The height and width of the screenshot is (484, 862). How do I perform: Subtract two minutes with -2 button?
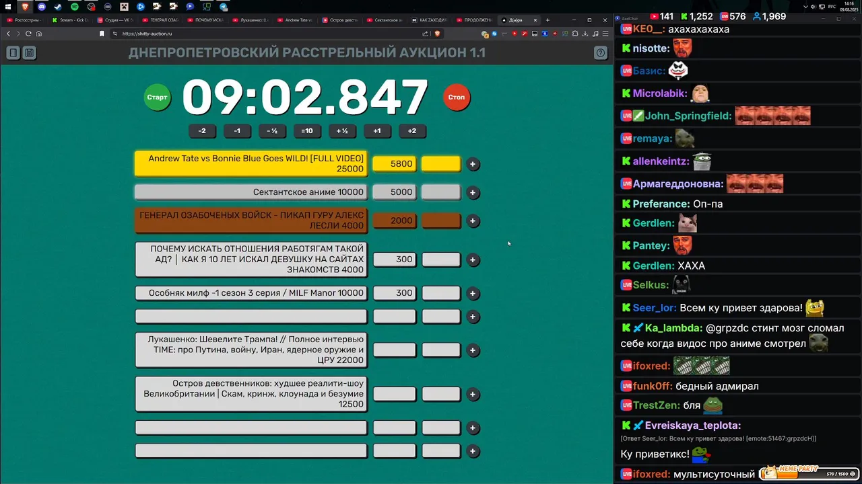click(202, 131)
